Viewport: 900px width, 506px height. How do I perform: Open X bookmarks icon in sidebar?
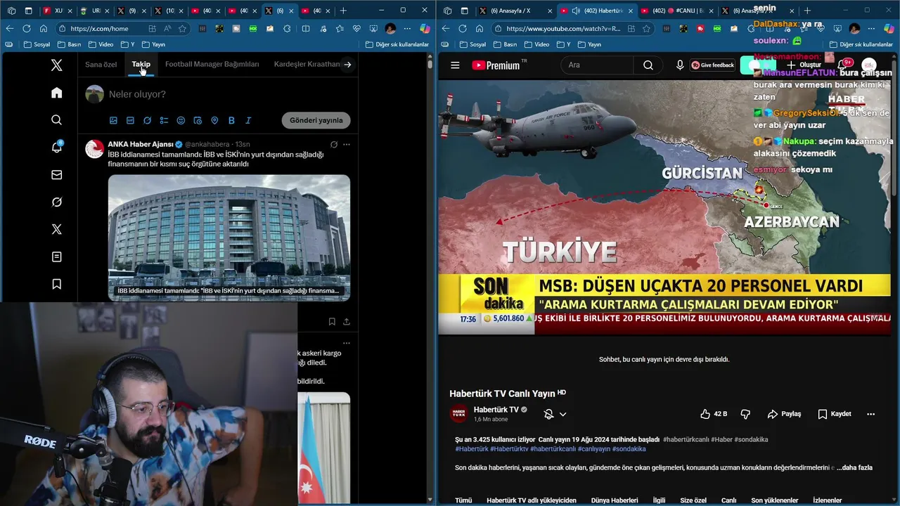coord(57,284)
